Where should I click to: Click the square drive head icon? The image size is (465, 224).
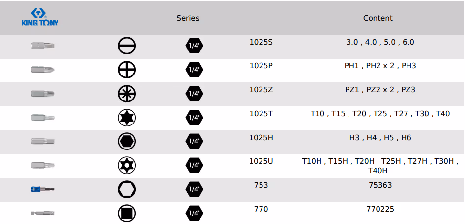pyautogui.click(x=127, y=213)
